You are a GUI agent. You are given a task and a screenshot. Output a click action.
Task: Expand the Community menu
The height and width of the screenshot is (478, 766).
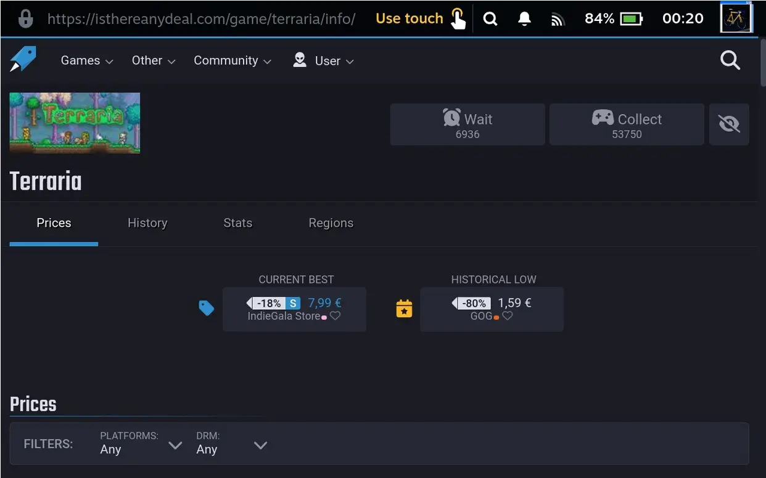click(x=233, y=60)
